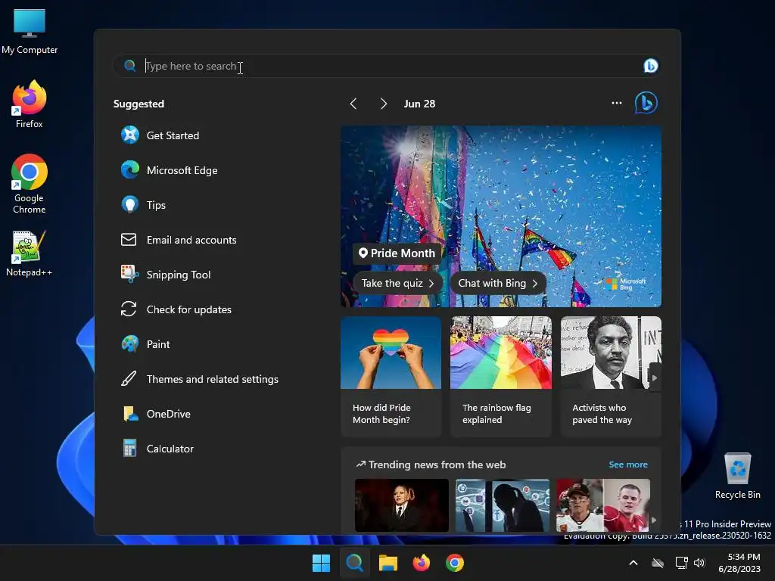Click the cloud sync tray icon

click(x=658, y=563)
